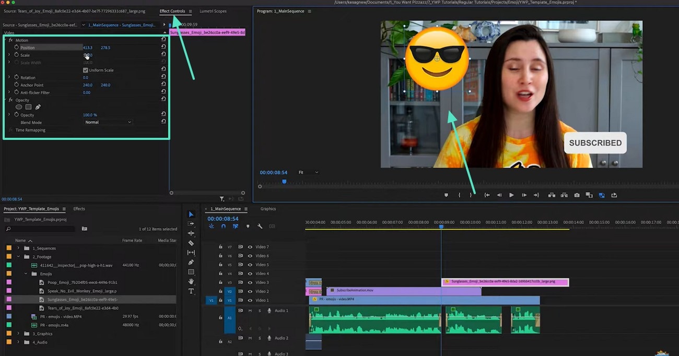This screenshot has height=356, width=679.
Task: Select the Hand tool
Action: click(x=191, y=282)
